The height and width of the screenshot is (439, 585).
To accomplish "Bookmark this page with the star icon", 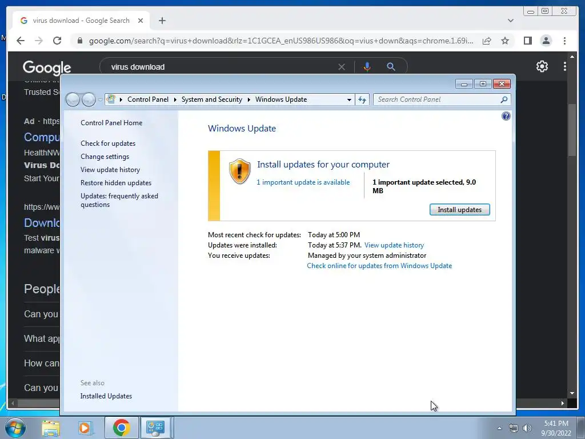I will coord(505,41).
